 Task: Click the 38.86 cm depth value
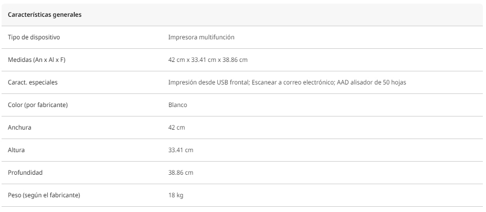tap(181, 173)
